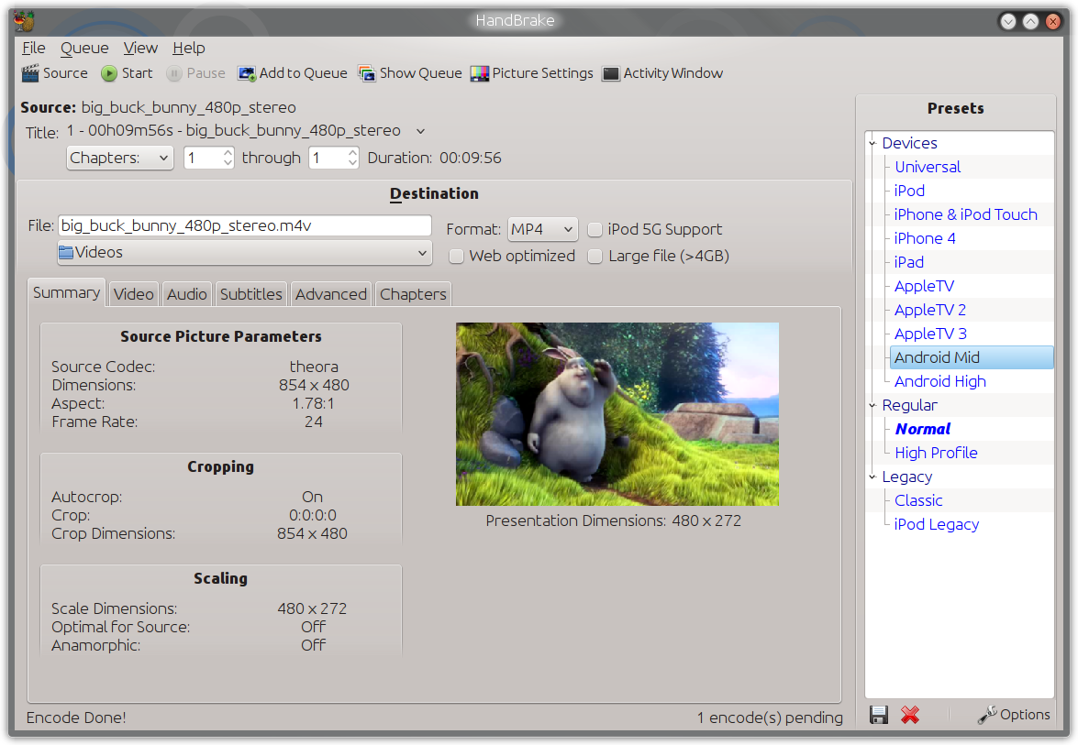Click the 'Encode Done!' status text

tap(76, 718)
